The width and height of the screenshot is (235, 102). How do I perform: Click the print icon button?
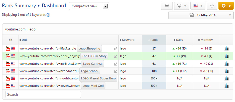click(167, 6)
